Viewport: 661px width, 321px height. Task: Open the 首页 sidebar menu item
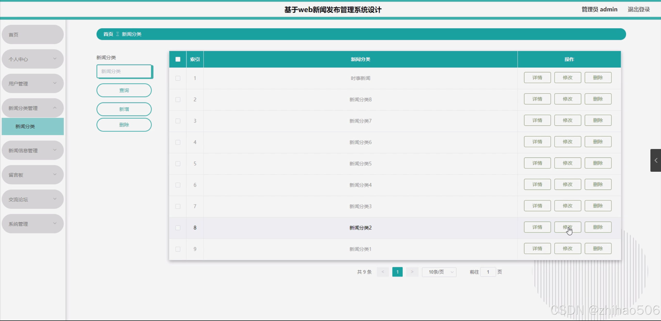[x=33, y=35]
